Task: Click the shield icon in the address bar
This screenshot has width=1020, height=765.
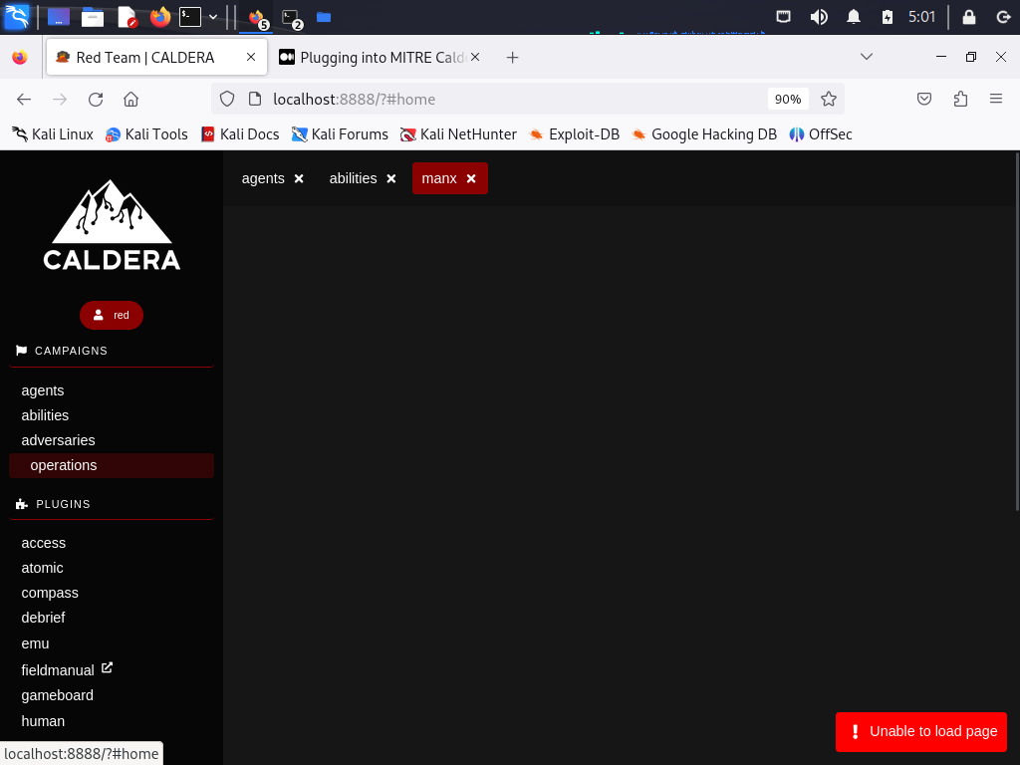Action: click(227, 99)
